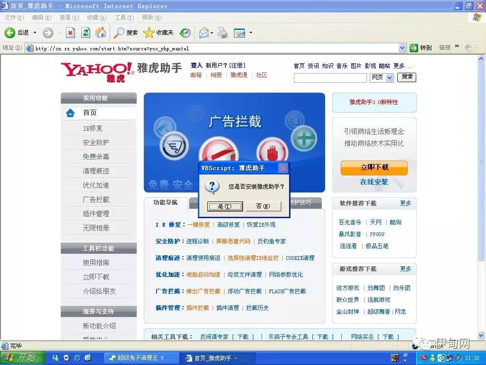Click the volume icon in the system tray
The image size is (486, 365).
(x=458, y=357)
